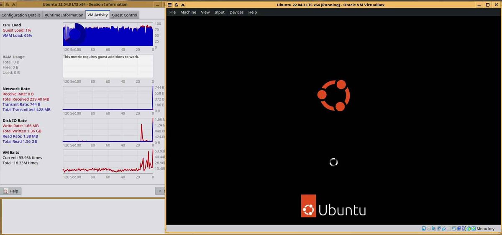The image size is (502, 235).
Task: Click 'Transmit Rate: 744 B' text
Action: [21, 104]
